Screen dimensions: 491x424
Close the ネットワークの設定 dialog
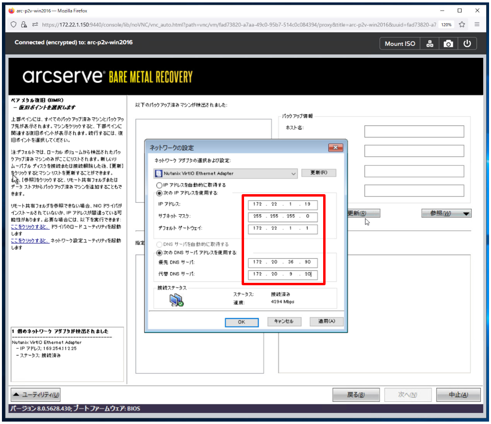click(x=335, y=147)
